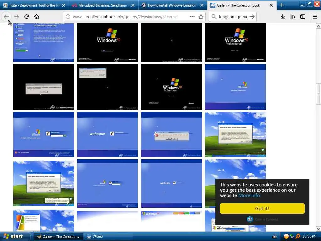
Task: Click the 11:51 PM clock
Action: tap(309, 237)
